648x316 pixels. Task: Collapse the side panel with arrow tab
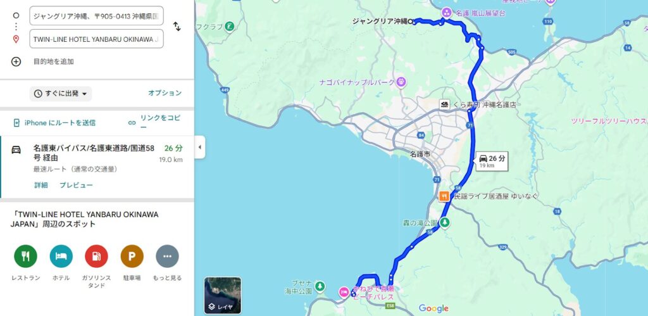199,148
